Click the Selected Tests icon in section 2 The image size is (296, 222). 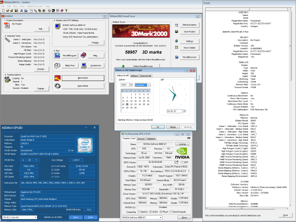coord(7,40)
